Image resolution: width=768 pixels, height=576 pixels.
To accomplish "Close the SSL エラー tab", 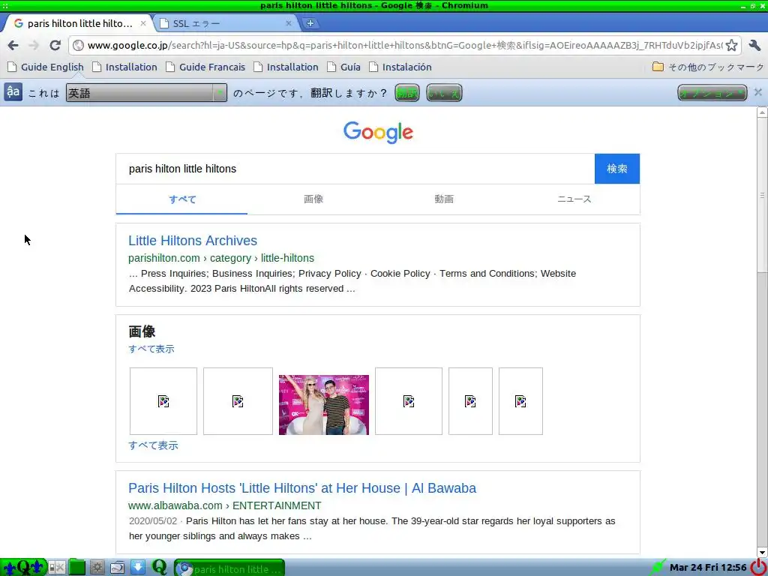I will (x=289, y=23).
